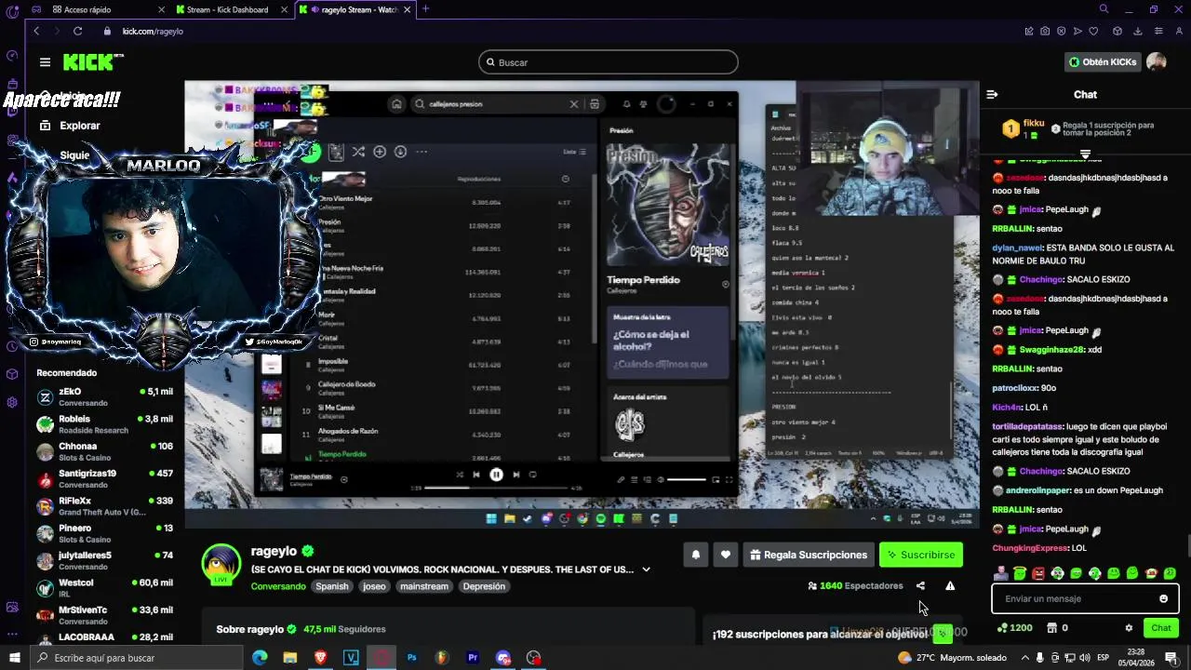Click the first emote in the chat emote row
The image size is (1191, 670).
(x=1001, y=573)
